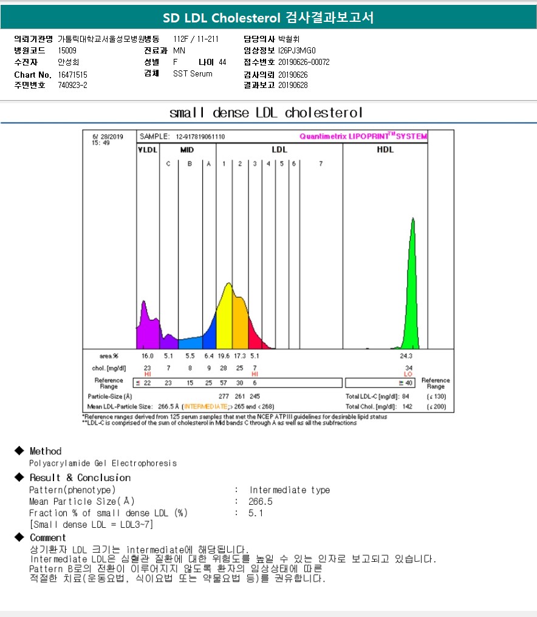The width and height of the screenshot is (537, 617).
Task: Click the Chart No. value 16471515
Action: click(x=74, y=74)
